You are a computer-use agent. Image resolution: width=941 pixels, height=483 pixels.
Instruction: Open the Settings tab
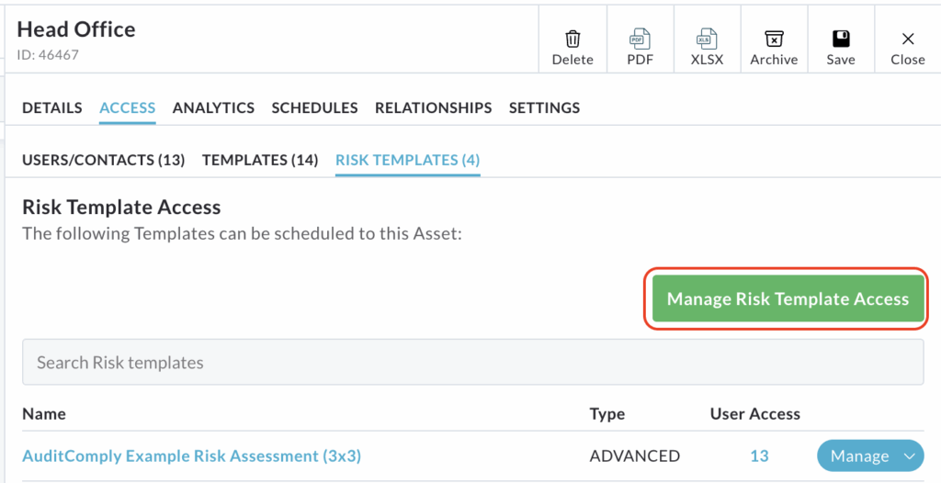coord(544,107)
